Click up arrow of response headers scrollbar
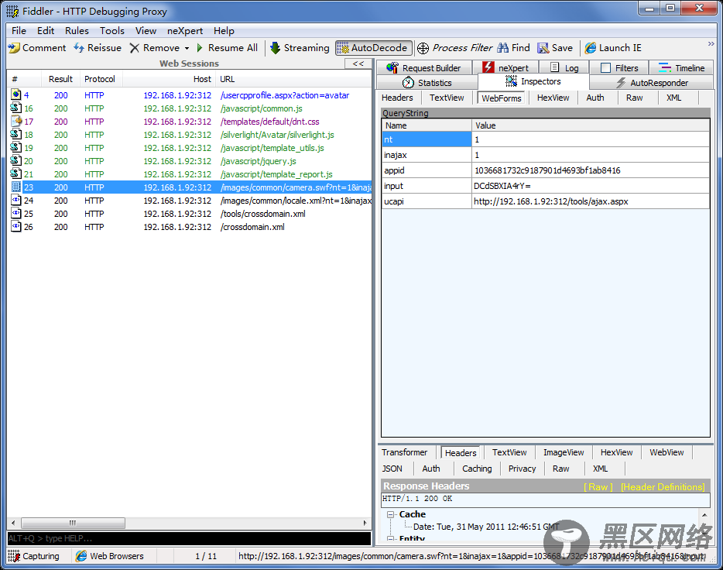Viewport: 723px width, 570px height. click(704, 515)
